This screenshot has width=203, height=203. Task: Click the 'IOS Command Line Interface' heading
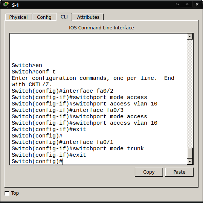[x=101, y=28]
